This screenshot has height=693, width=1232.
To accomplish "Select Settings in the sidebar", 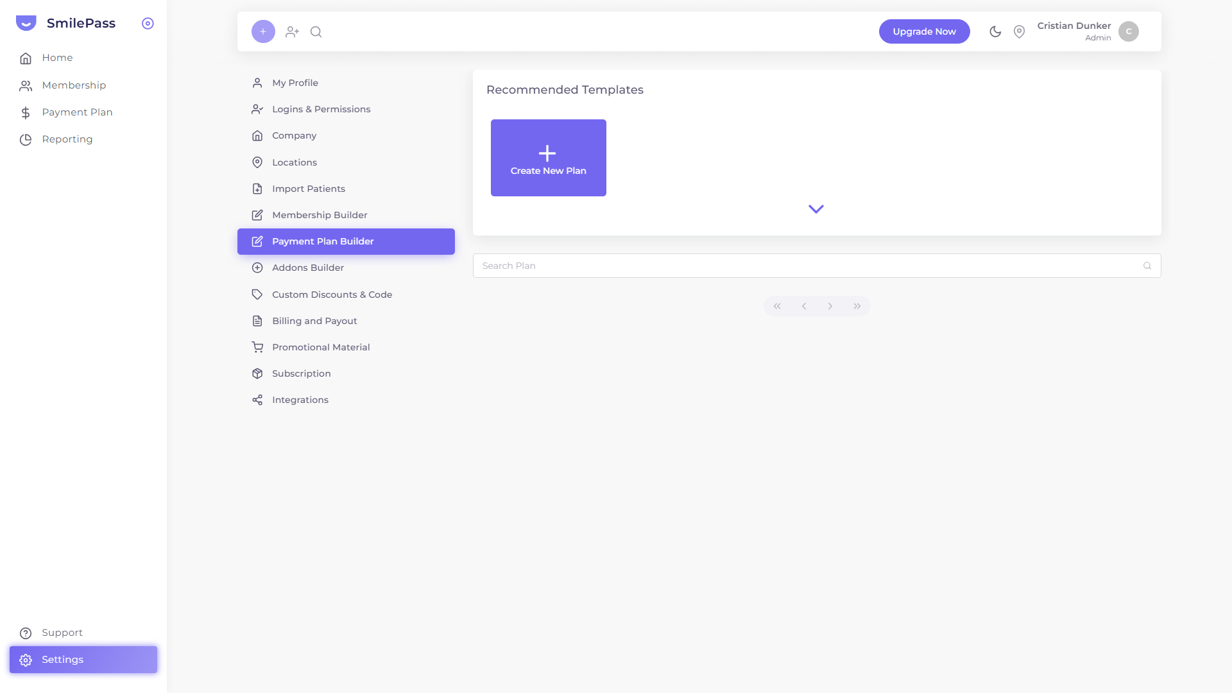I will 83,660.
